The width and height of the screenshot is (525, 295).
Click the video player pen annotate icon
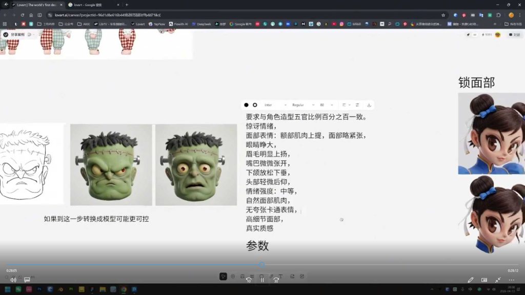tap(471, 280)
